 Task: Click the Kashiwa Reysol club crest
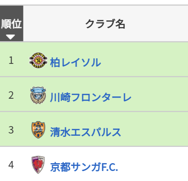pos(38,60)
